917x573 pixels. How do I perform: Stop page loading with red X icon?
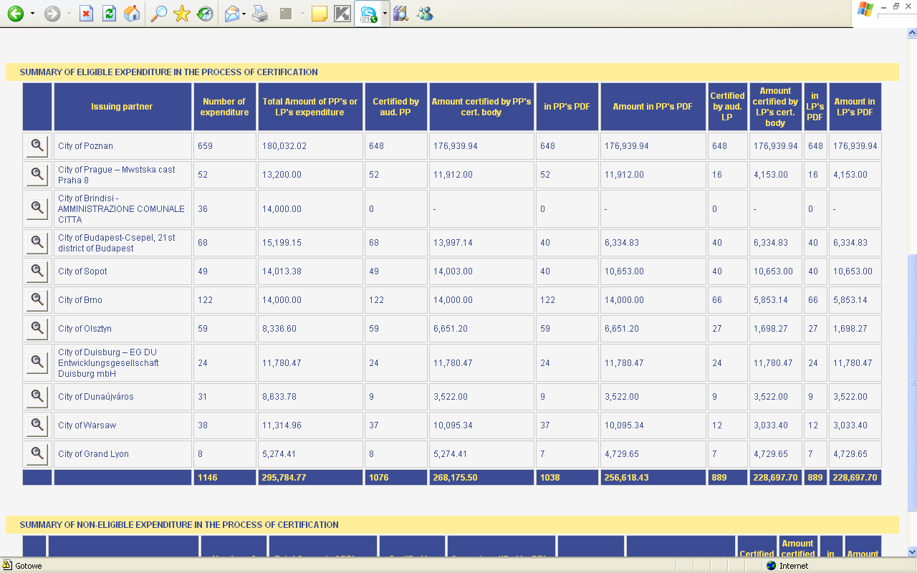pyautogui.click(x=86, y=14)
